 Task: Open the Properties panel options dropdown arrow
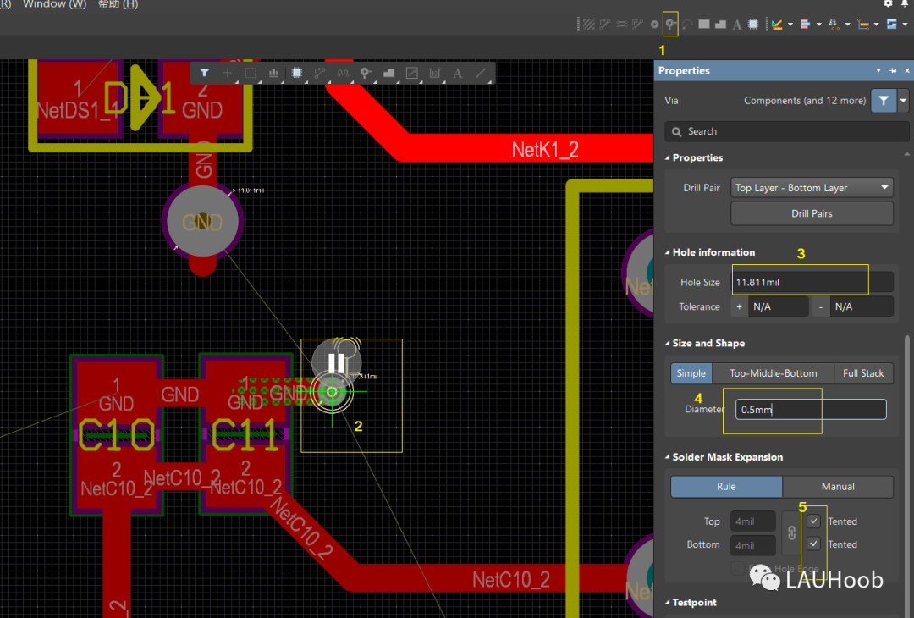click(x=878, y=70)
